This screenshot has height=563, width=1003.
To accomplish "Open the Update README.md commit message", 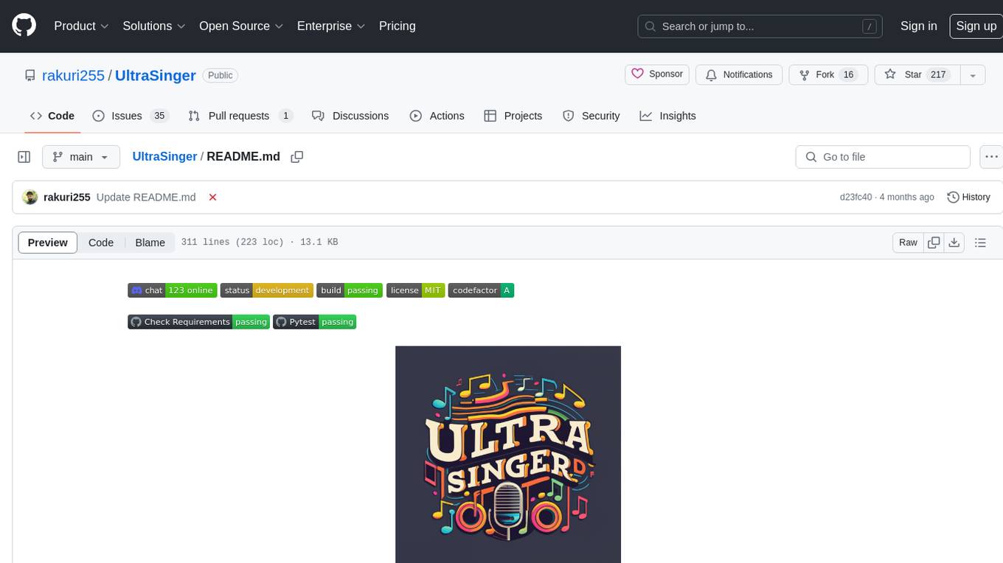I will pos(146,197).
